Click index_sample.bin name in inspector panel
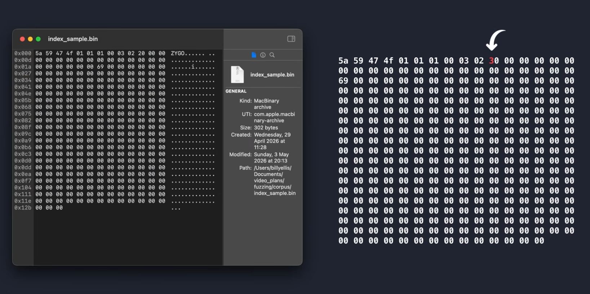The height and width of the screenshot is (294, 590). (x=272, y=74)
